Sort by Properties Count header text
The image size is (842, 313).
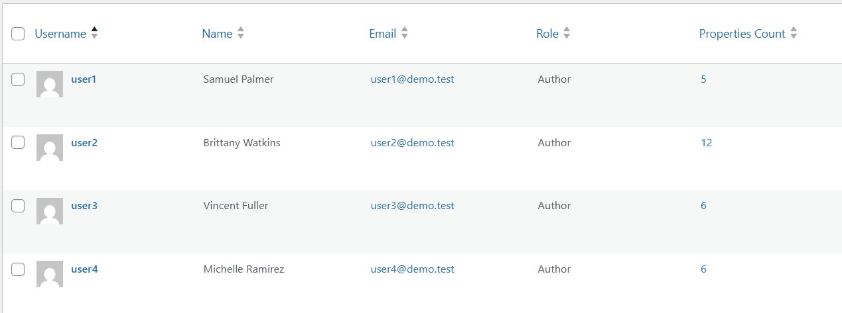point(742,34)
